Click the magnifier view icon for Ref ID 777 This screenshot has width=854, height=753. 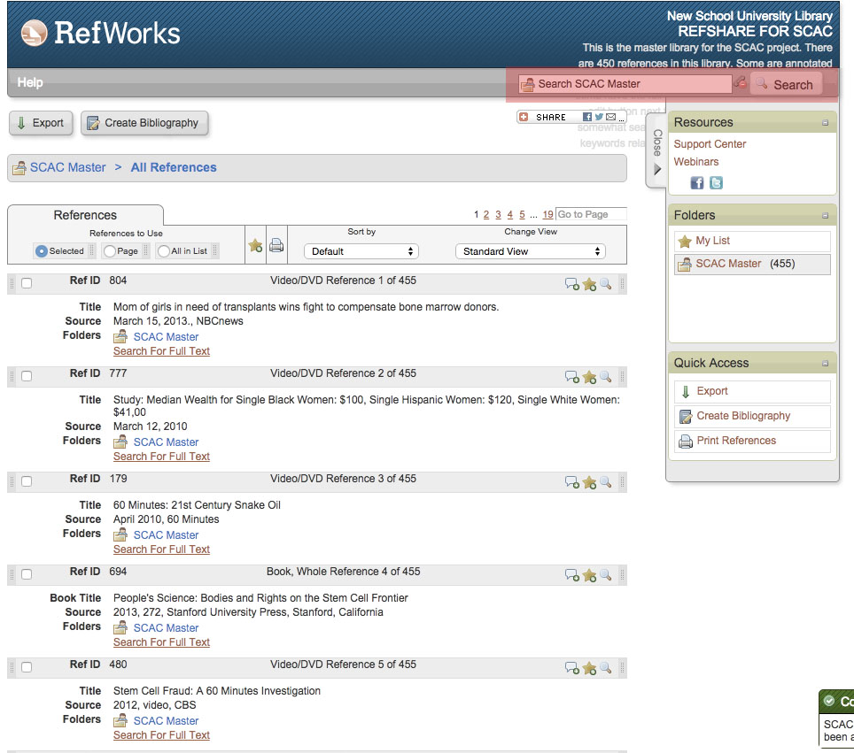[x=606, y=377]
